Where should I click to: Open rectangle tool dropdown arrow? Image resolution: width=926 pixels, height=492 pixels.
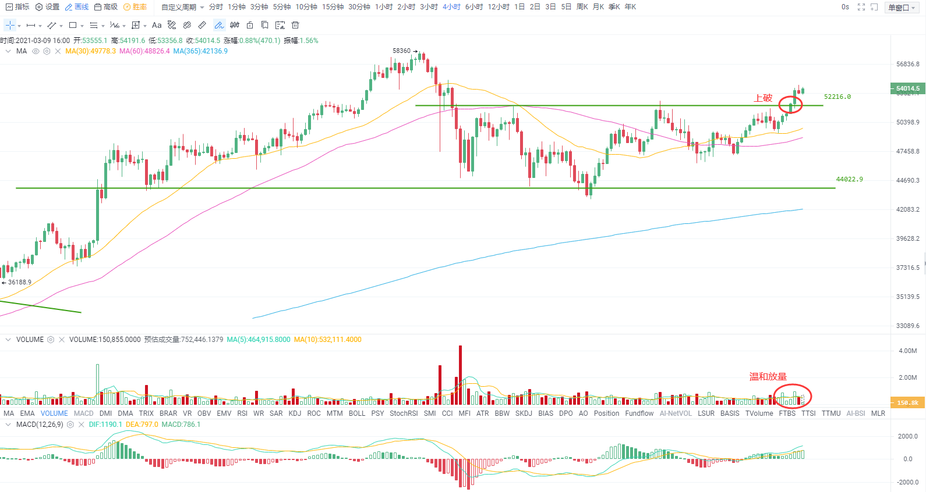pyautogui.click(x=82, y=26)
